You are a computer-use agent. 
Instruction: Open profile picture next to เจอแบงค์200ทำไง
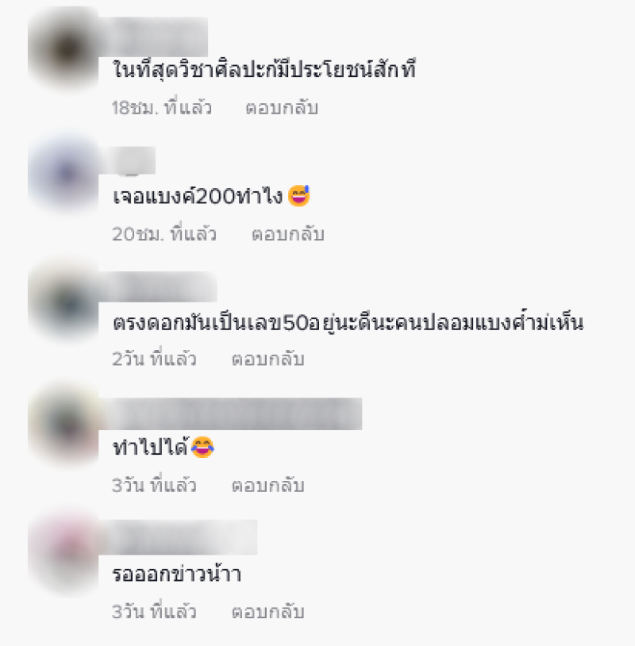63,175
